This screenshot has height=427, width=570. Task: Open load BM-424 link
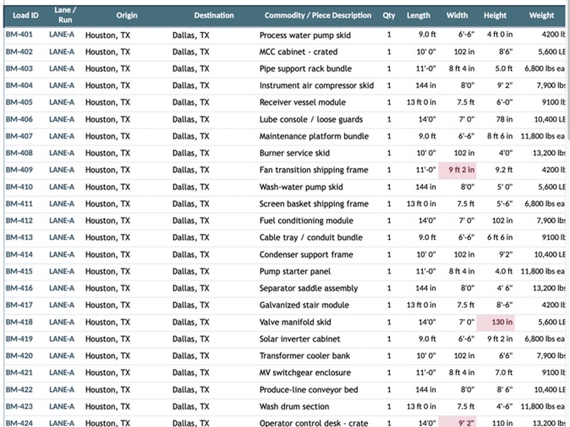coord(19,423)
